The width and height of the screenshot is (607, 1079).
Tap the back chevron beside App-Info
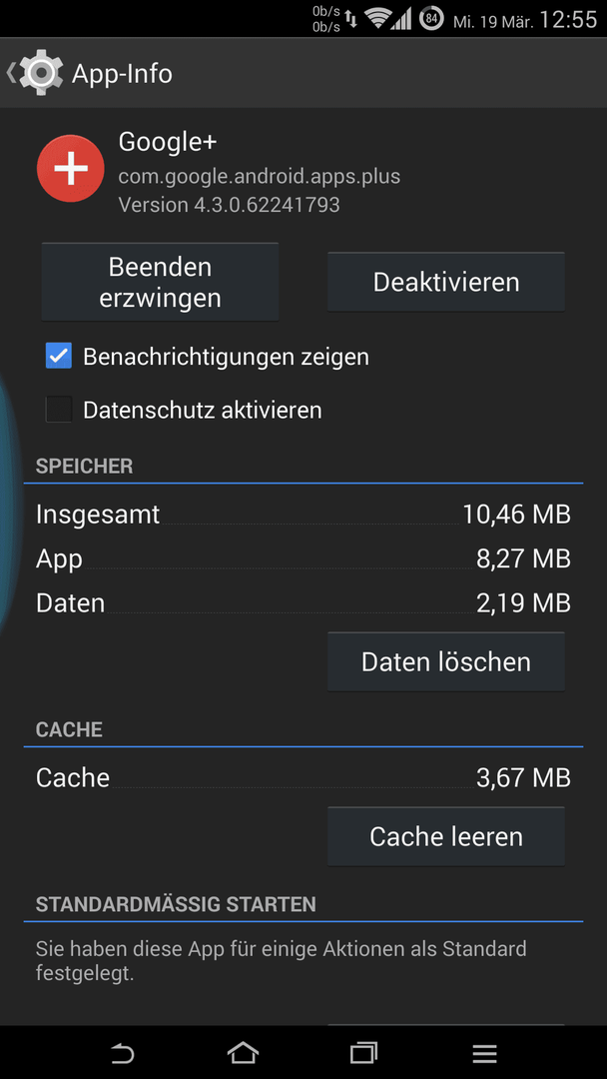(11, 72)
